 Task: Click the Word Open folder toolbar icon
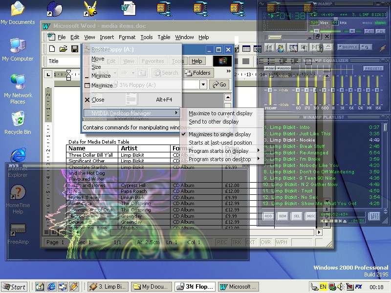[x=63, y=49]
